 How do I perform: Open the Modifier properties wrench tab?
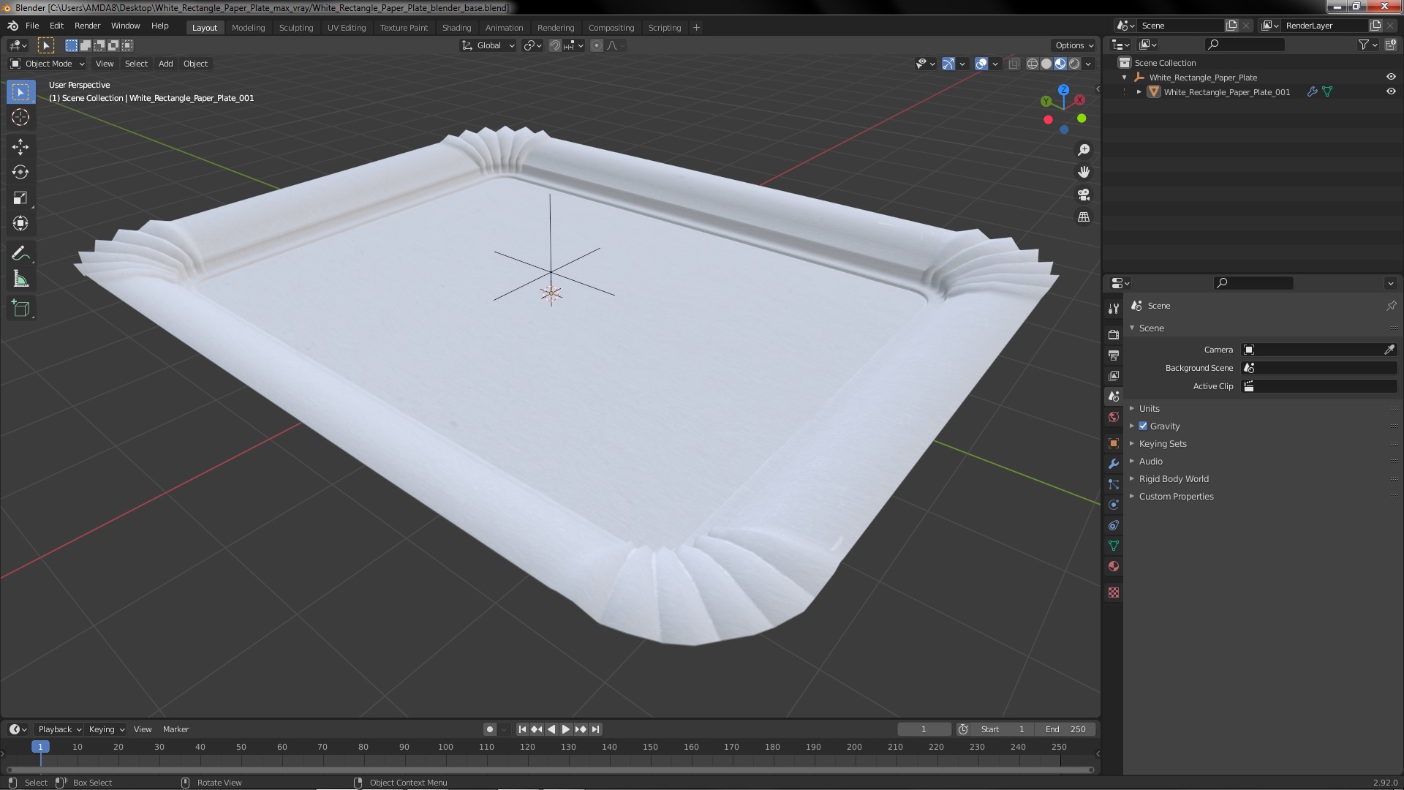[x=1114, y=464]
